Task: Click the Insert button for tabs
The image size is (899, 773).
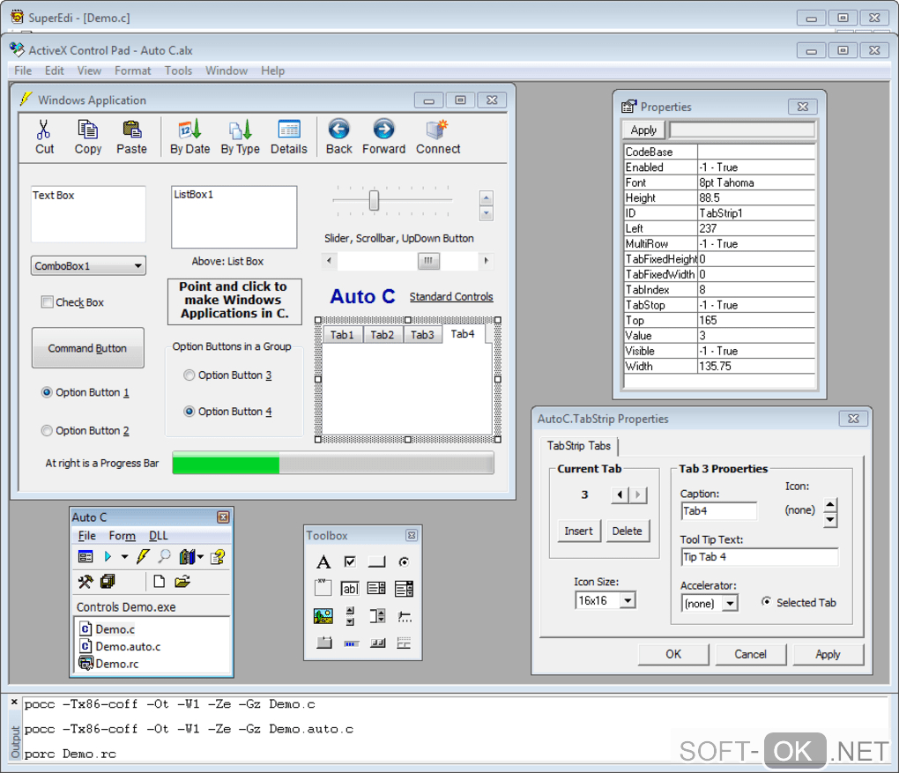Action: (578, 531)
